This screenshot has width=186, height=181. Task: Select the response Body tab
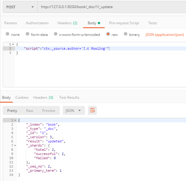6,98
